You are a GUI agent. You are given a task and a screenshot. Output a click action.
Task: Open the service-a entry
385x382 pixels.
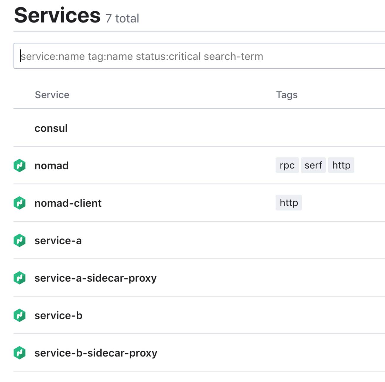coord(58,240)
